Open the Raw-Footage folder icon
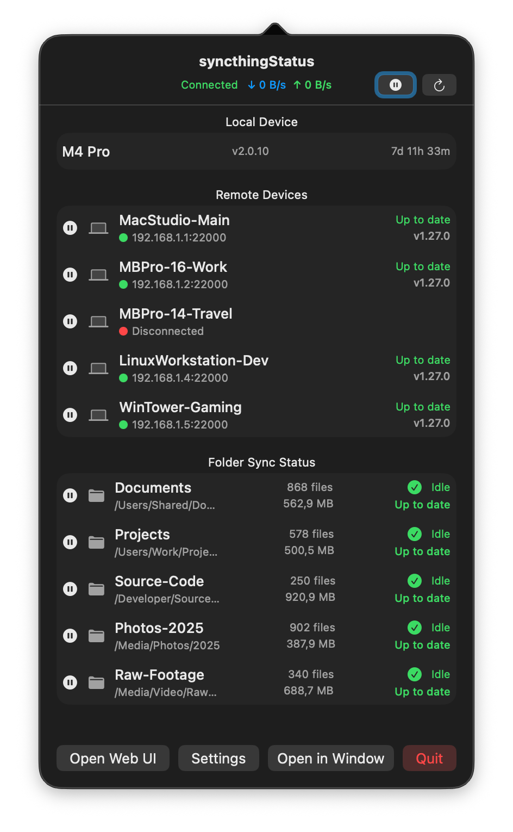The image size is (513, 832). [96, 682]
